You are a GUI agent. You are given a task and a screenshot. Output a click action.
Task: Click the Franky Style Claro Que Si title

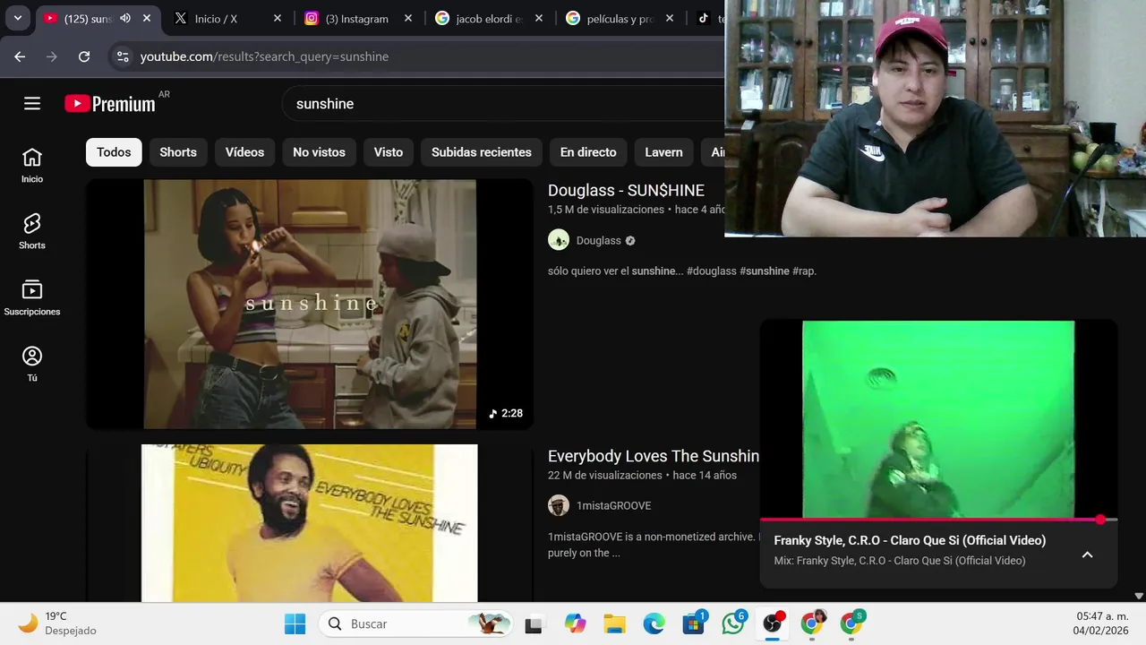(910, 540)
